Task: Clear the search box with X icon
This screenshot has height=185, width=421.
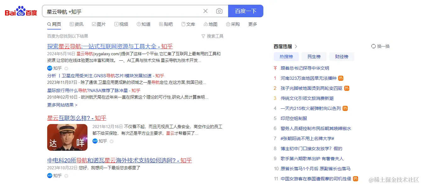Action: (x=205, y=11)
